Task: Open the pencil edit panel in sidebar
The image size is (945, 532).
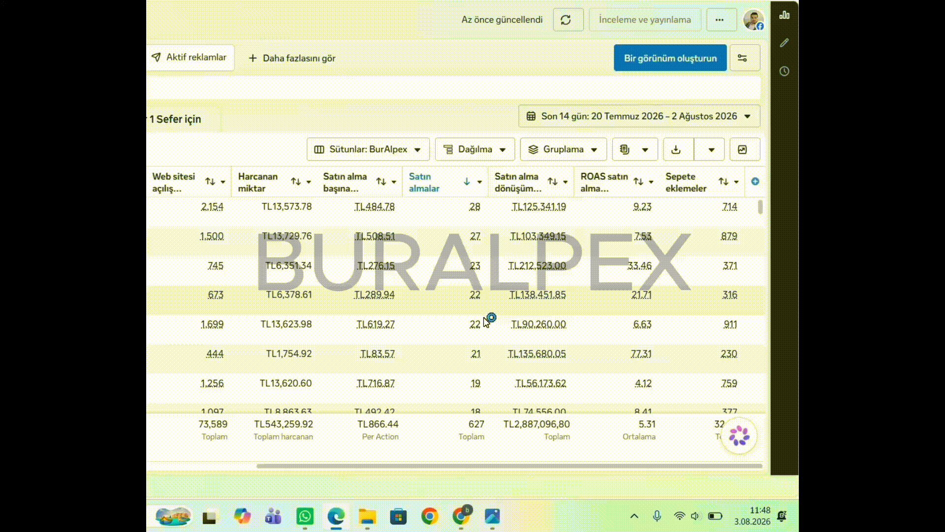Action: 784,43
